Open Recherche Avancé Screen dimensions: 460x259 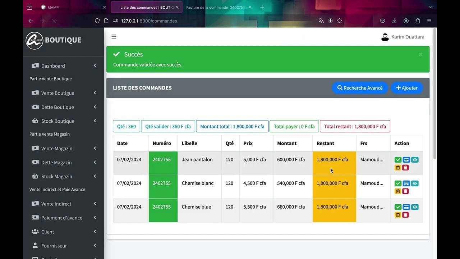[x=360, y=87]
